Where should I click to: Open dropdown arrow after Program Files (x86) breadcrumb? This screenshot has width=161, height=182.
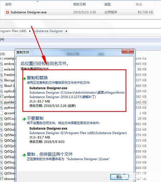[30, 31]
